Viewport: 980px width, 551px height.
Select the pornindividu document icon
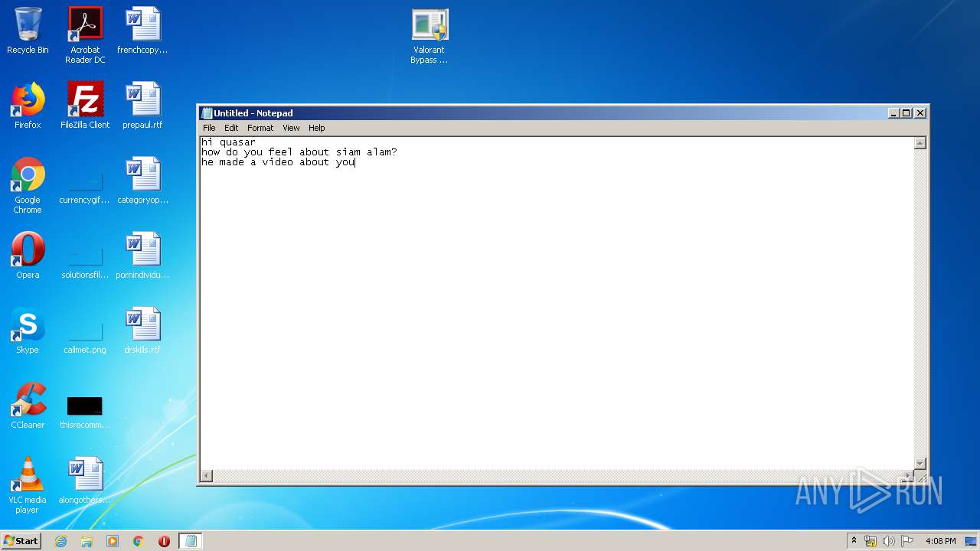tap(142, 256)
